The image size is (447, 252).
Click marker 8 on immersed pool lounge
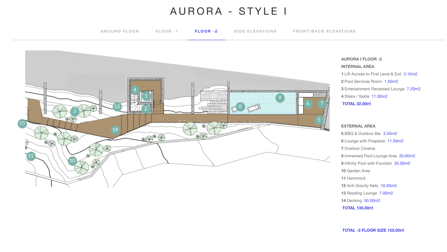(x=239, y=106)
